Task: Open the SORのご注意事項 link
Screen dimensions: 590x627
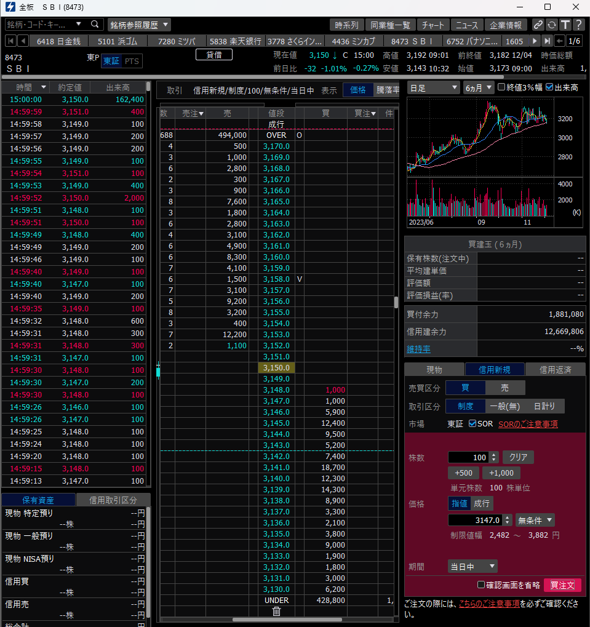Action: click(528, 424)
